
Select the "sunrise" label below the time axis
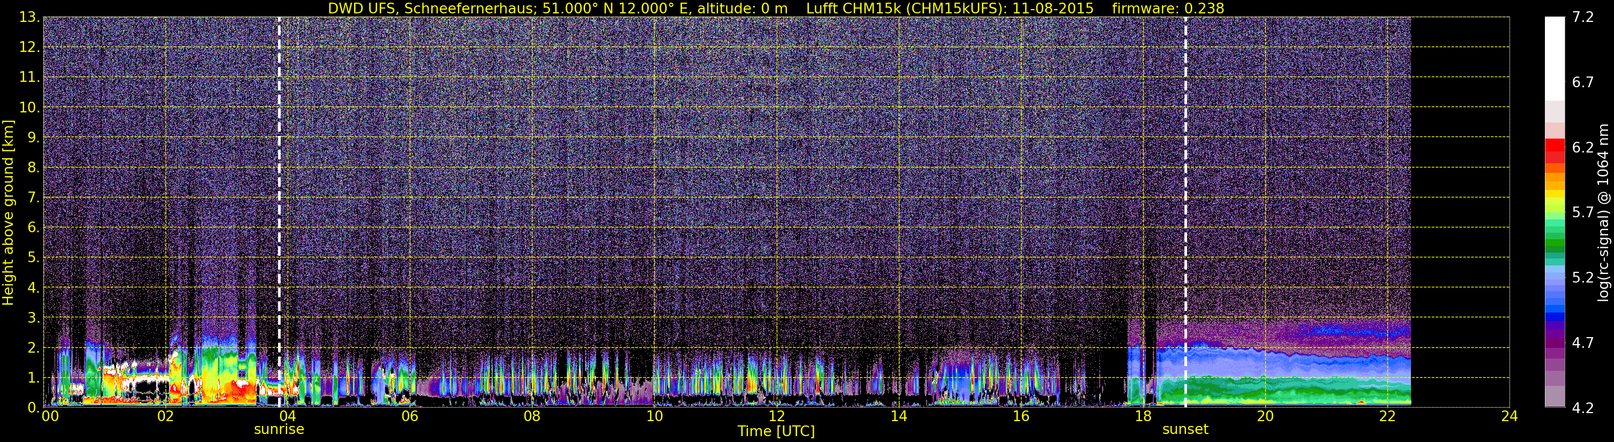point(279,430)
